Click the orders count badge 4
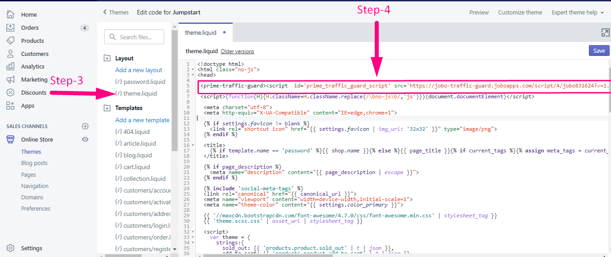 84,28
